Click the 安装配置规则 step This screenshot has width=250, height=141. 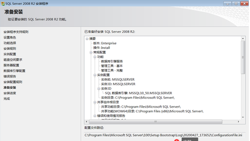13,82
